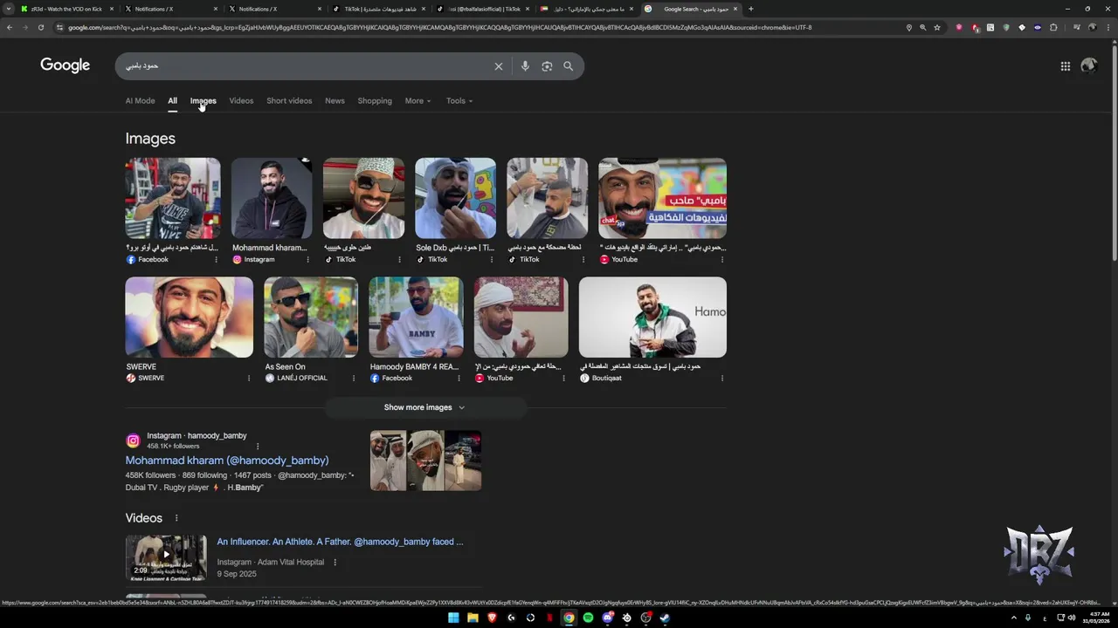Open options for Adam Vital Hospital video

tap(335, 563)
